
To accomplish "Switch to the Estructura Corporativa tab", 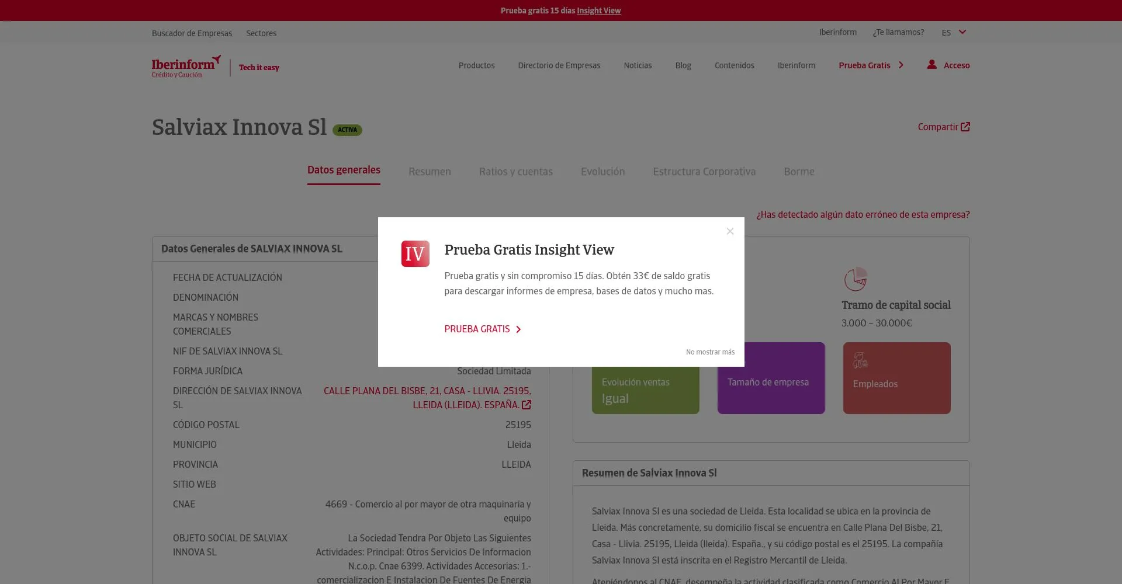I will coord(704,172).
